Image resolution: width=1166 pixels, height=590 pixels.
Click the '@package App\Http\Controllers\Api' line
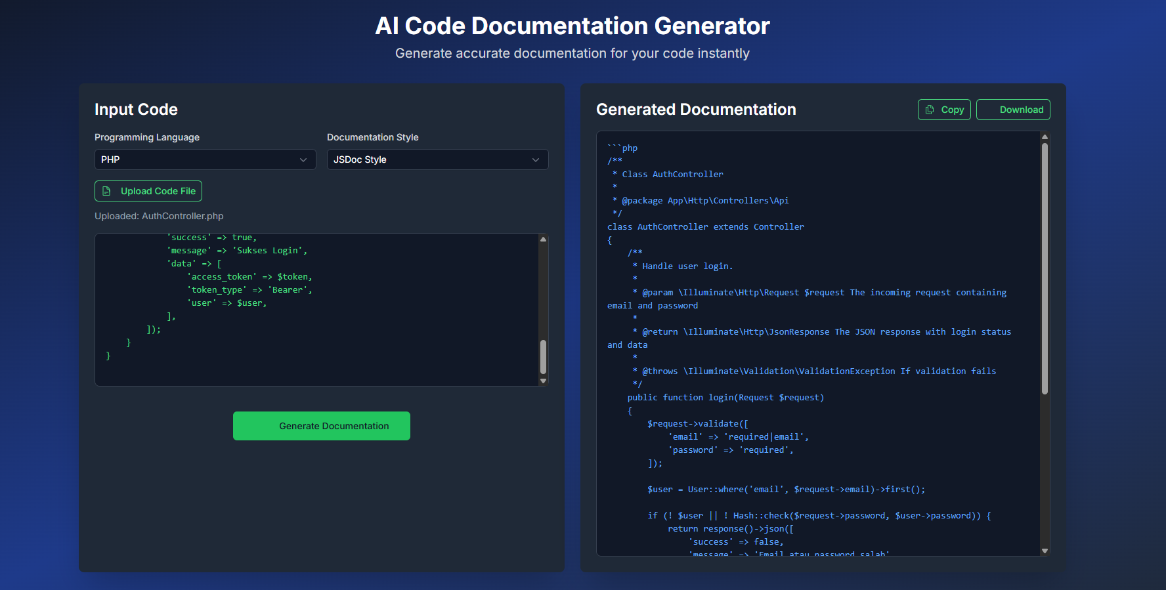(x=701, y=201)
